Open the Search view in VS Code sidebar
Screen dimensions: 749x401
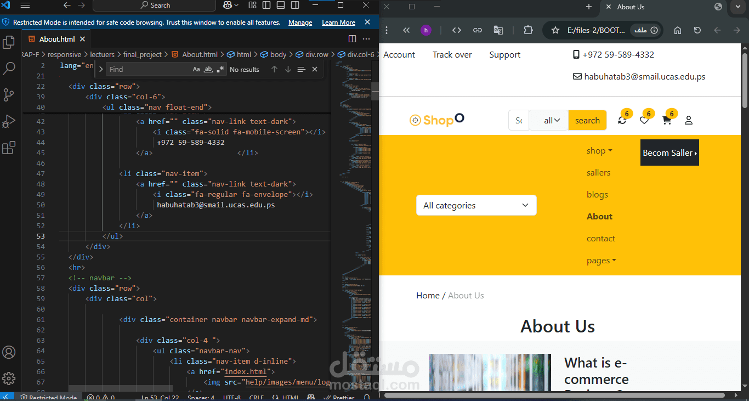(9, 68)
